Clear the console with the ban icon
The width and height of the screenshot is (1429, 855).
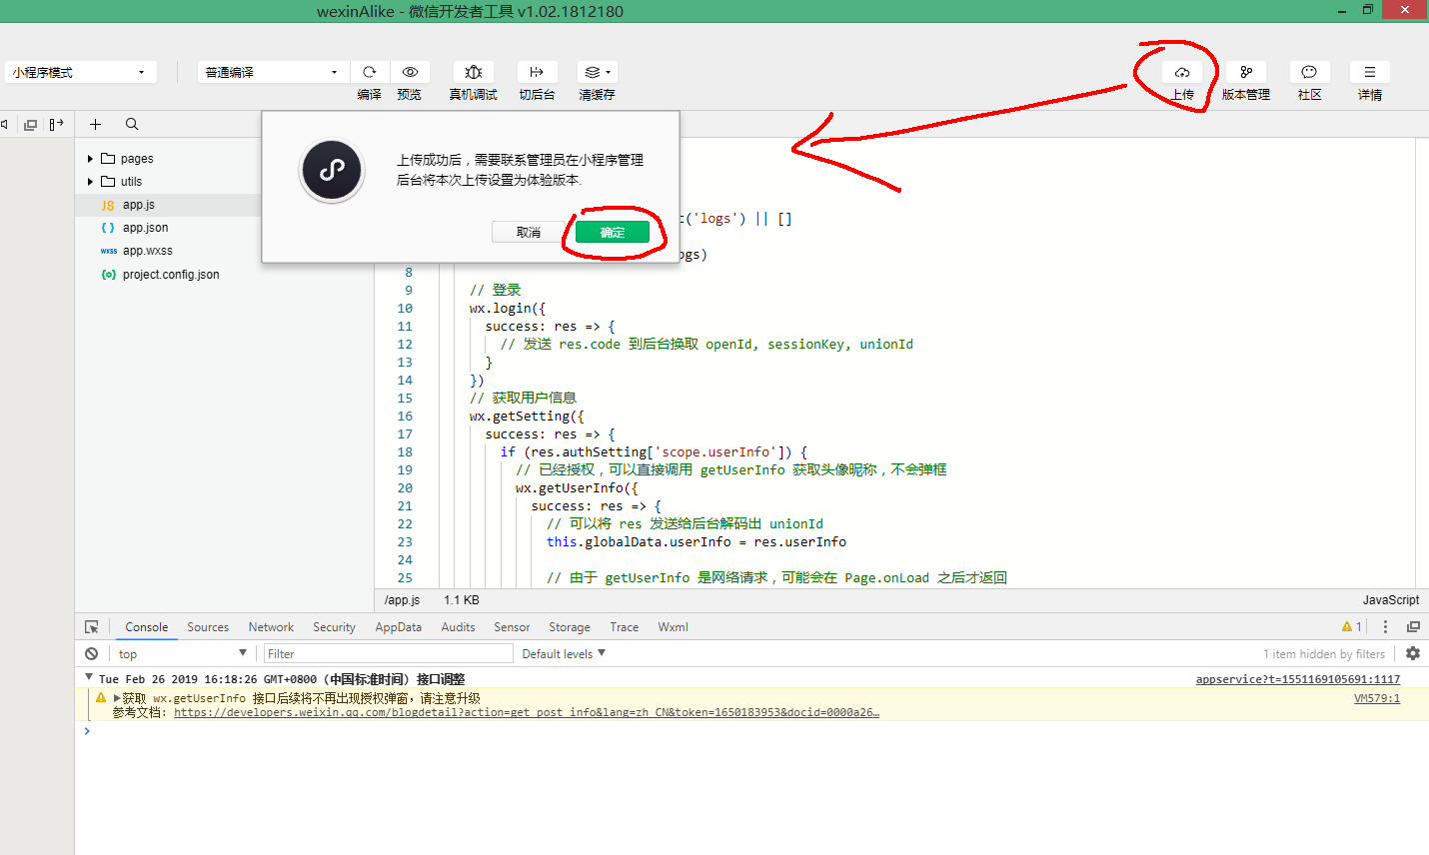tap(92, 653)
